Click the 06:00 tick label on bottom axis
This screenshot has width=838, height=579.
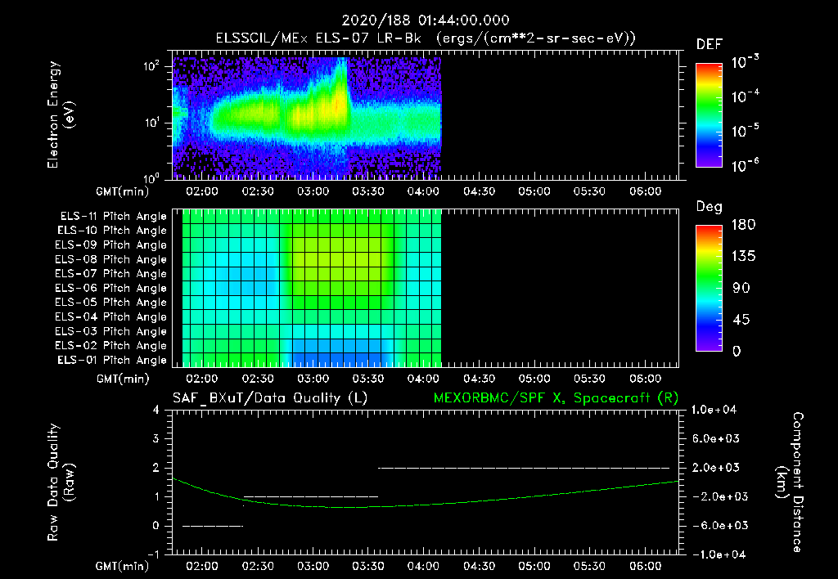[645, 566]
